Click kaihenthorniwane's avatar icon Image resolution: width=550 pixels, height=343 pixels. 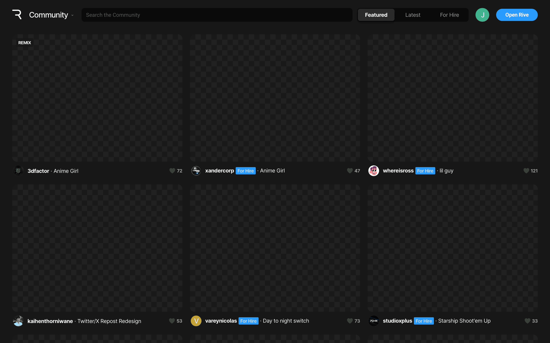18,321
